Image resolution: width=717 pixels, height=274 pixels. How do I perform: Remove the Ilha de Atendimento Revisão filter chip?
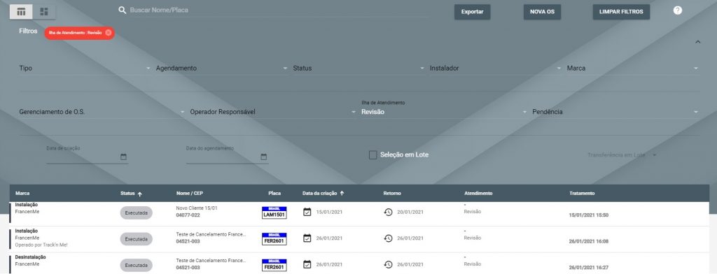click(108, 32)
